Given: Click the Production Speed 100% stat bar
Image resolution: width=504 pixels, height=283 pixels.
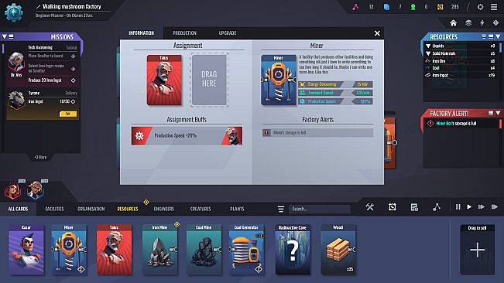Looking at the screenshot, I should [x=335, y=101].
